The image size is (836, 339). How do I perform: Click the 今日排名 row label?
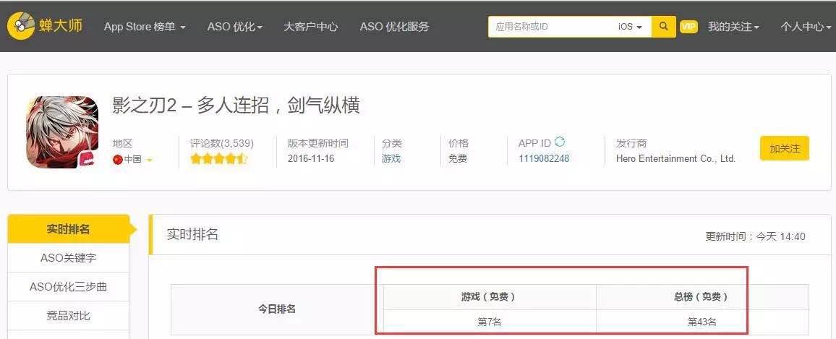pyautogui.click(x=277, y=309)
